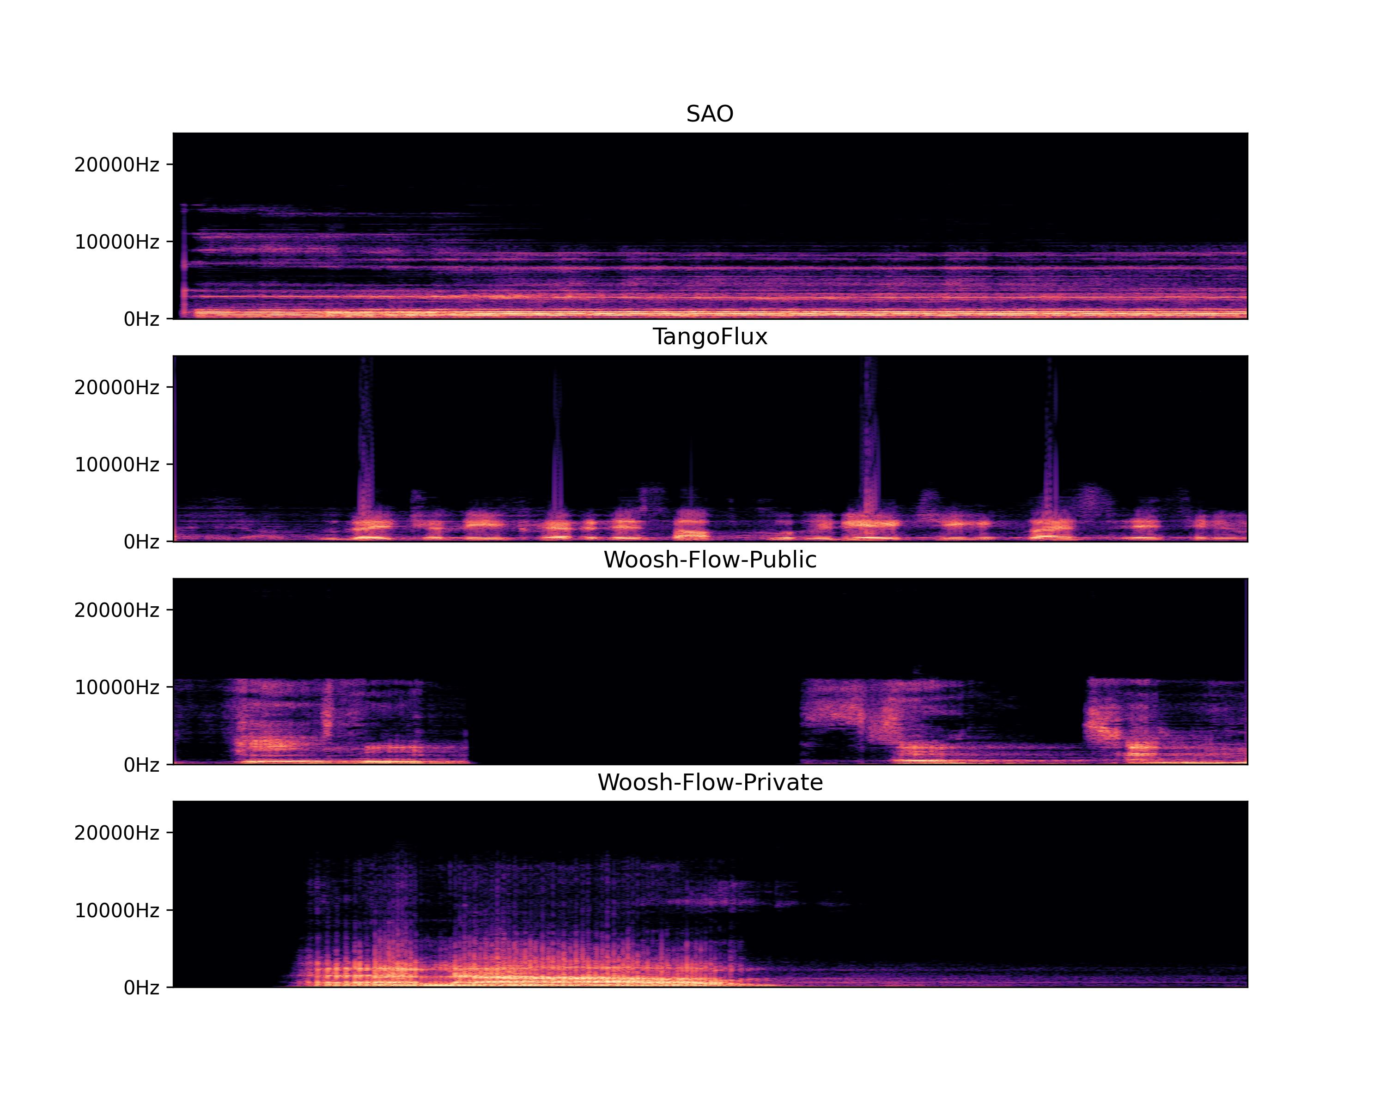Viewport: 1386px width, 1109px height.
Task: Click the 10000Hz label on TangoFlux plot
Action: click(116, 464)
